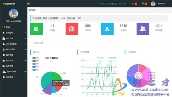
Task: Click the teal E区 pie slice
Action: [x=46, y=80]
